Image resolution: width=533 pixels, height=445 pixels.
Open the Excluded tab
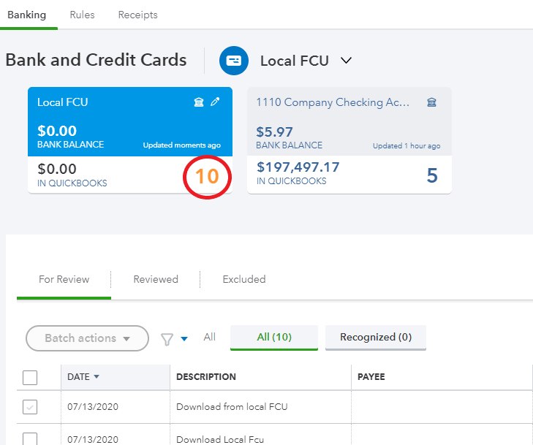coord(244,279)
